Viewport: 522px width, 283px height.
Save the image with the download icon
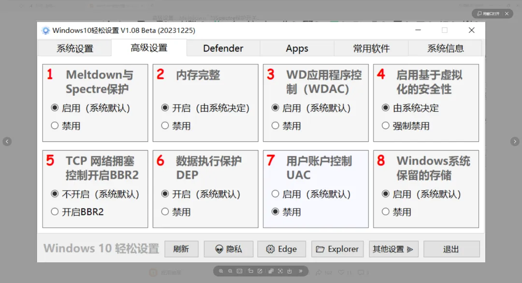[x=290, y=271]
